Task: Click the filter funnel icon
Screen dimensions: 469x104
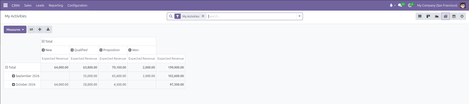Action: click(x=178, y=16)
